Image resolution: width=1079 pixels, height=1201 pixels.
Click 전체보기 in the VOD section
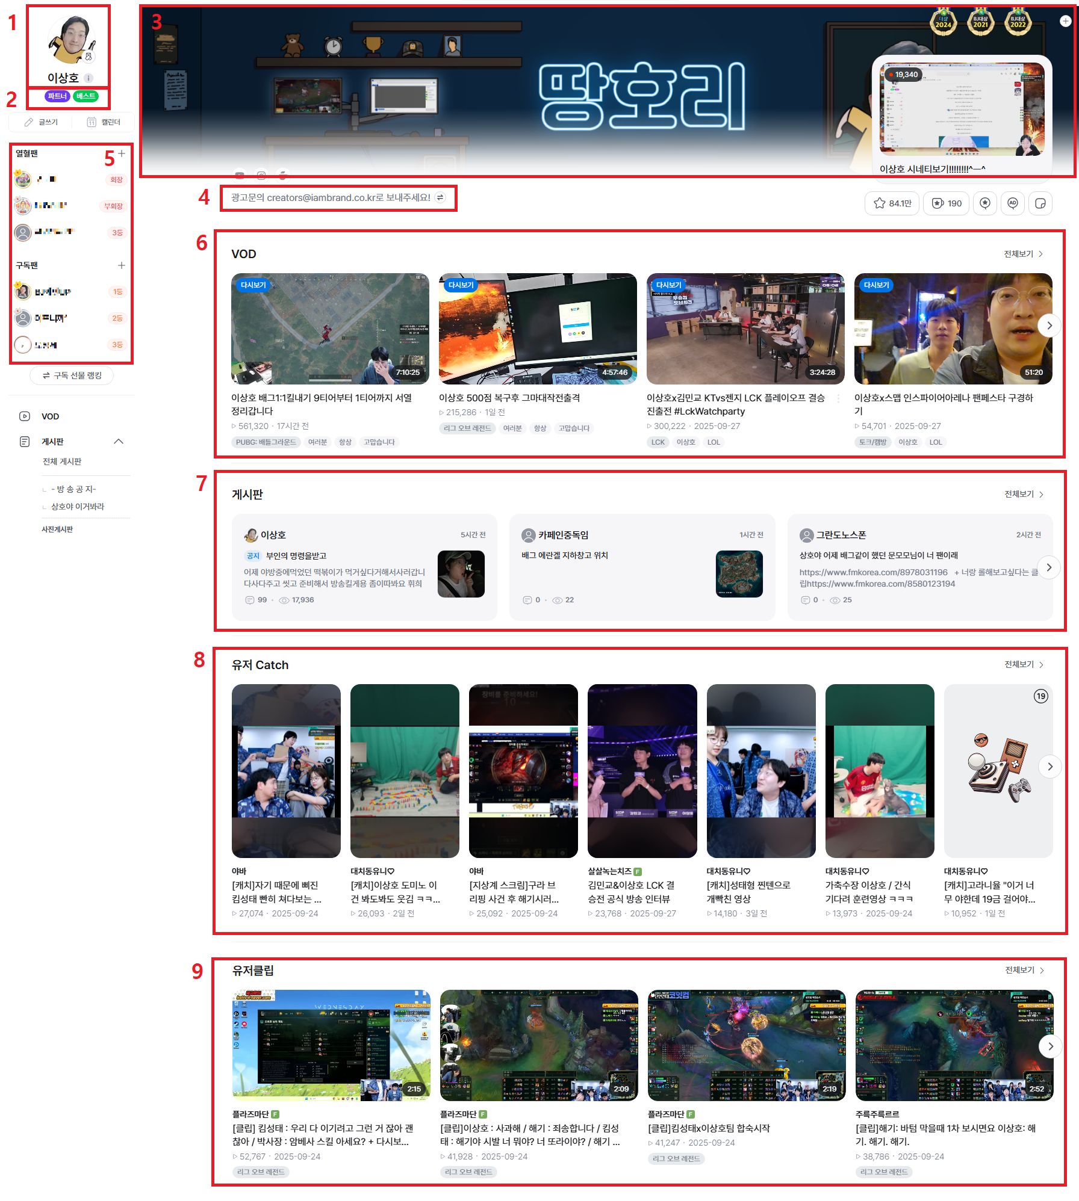click(1023, 254)
